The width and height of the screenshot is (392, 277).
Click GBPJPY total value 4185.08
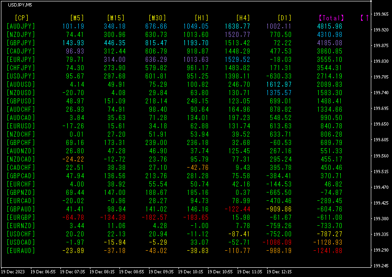tap(329, 43)
